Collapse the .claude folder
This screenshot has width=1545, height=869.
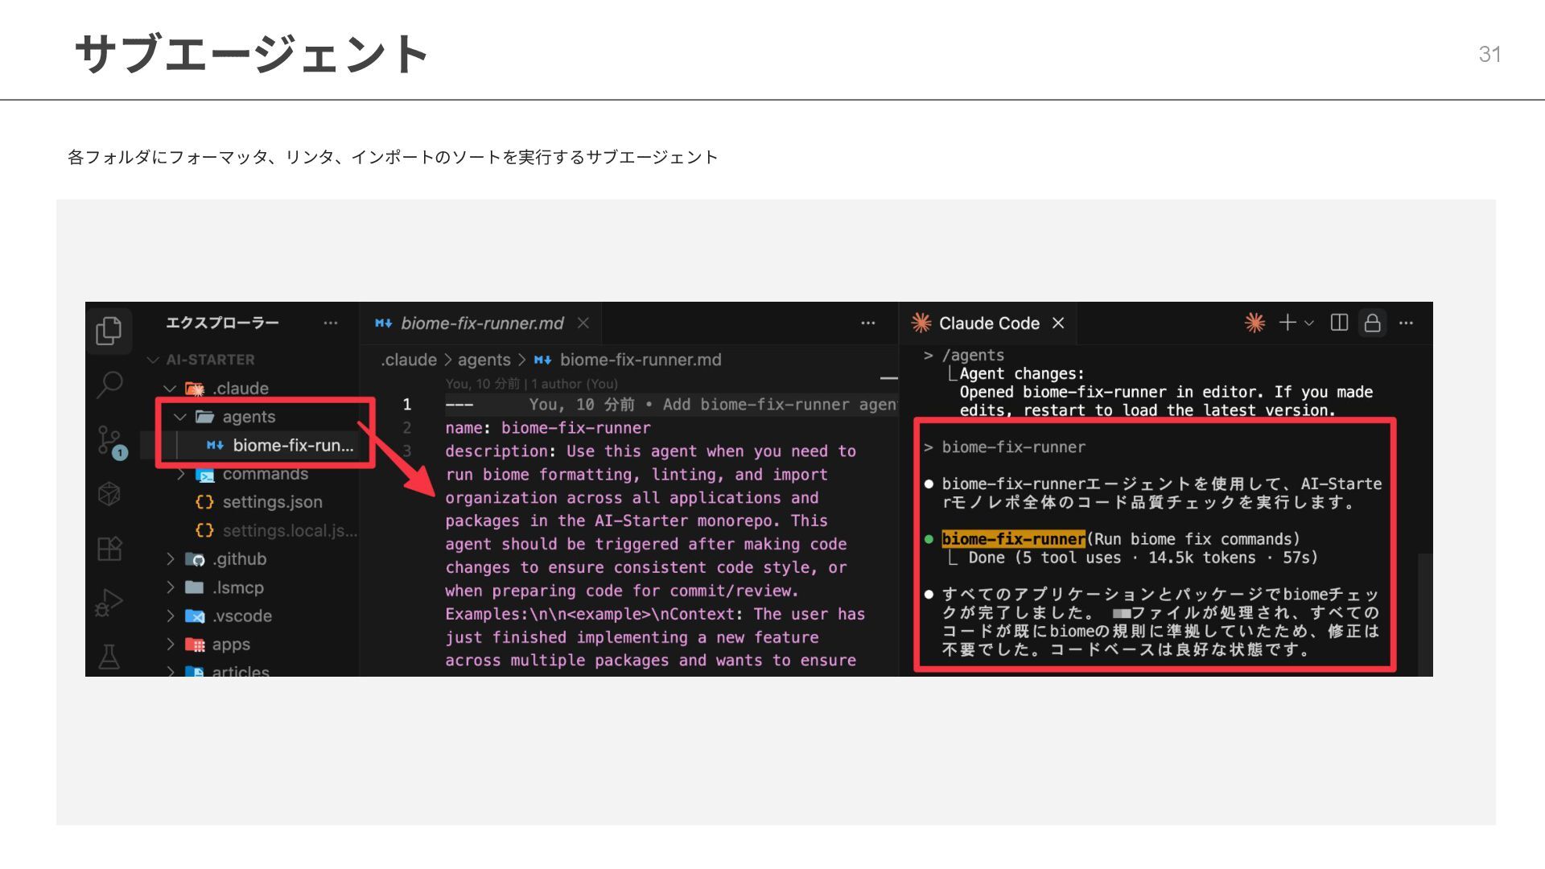point(170,389)
